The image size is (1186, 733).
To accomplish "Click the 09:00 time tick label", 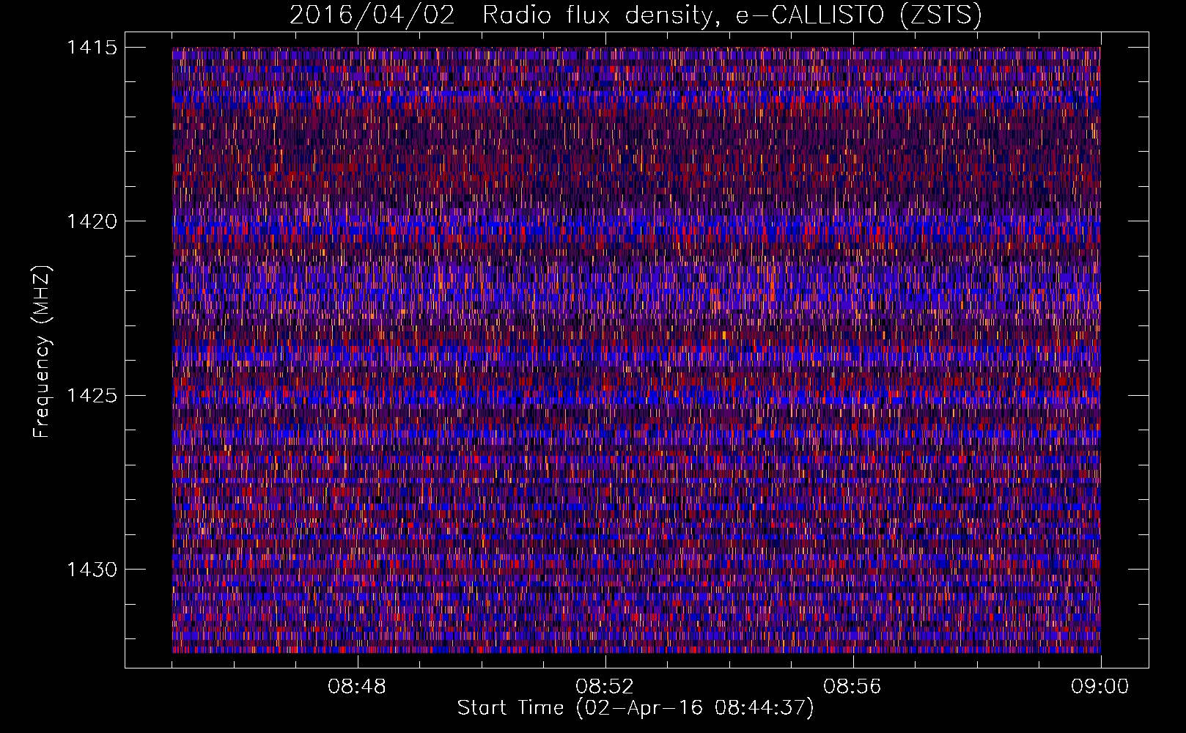I will 1100,687.
